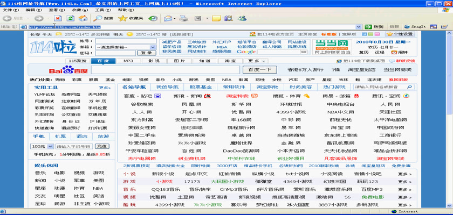Viewport: 453px width, 215px height.
Task: Click the 百度一下 search button
Action: pos(259,70)
